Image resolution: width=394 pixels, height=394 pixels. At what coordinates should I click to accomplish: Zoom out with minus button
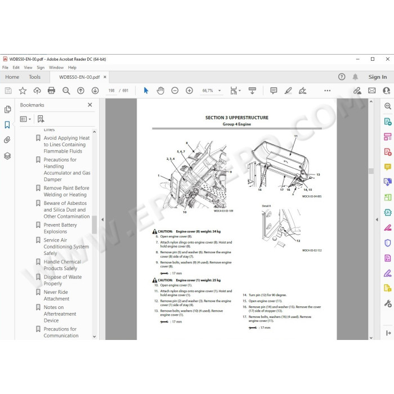(174, 91)
